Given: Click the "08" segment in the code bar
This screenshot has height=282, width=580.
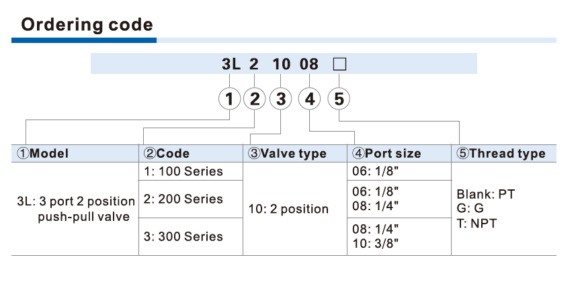Looking at the screenshot, I should coord(308,64).
